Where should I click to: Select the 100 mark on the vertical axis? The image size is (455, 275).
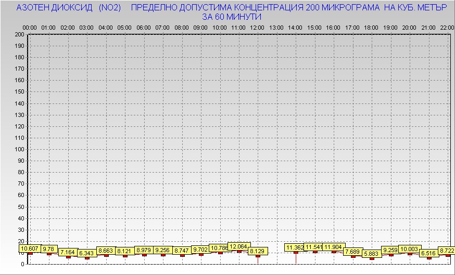[19, 149]
